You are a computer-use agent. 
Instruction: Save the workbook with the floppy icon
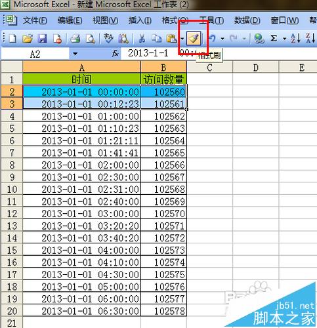tap(42, 39)
